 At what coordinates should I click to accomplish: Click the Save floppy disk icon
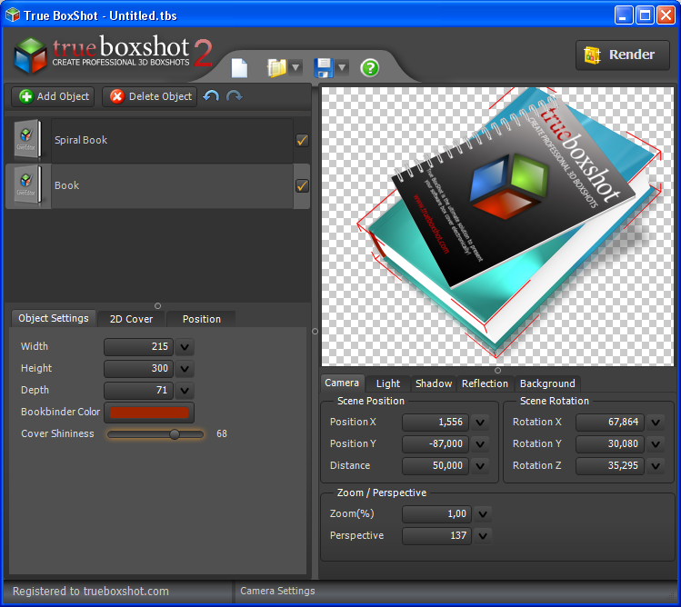pos(323,68)
